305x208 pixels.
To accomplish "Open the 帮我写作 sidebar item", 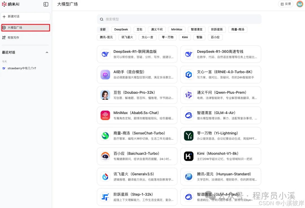I will (25, 38).
